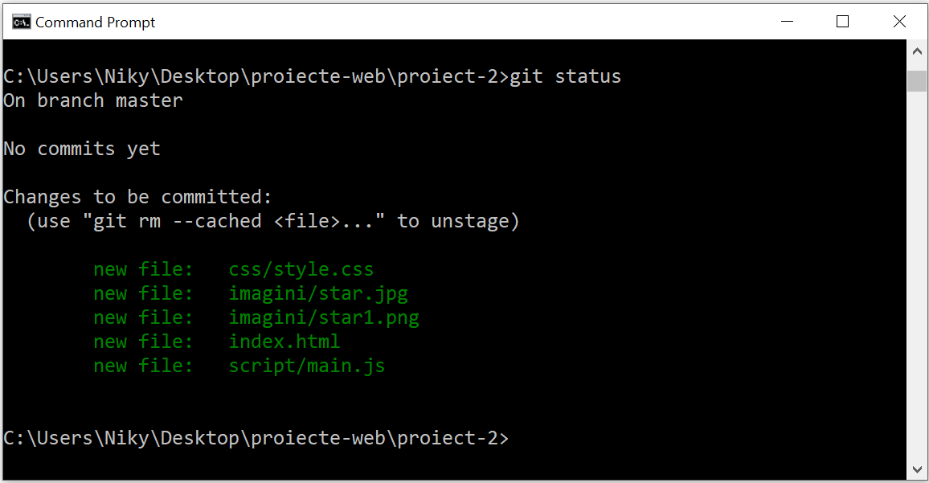Click the scrollbar up arrow
Image resolution: width=929 pixels, height=483 pixels.
(x=917, y=50)
